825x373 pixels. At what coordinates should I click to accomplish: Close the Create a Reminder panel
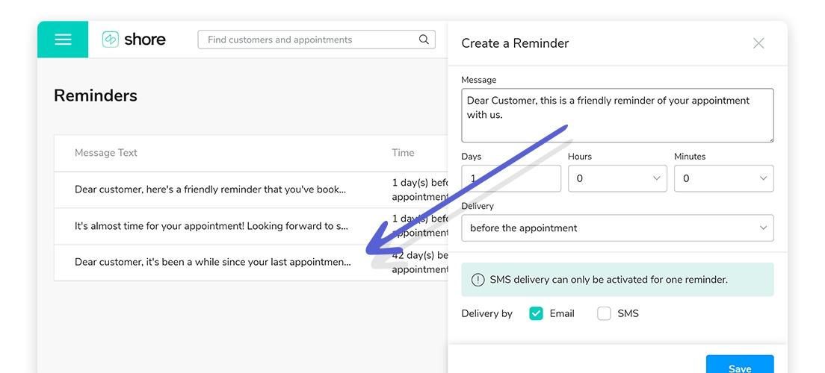(x=758, y=43)
